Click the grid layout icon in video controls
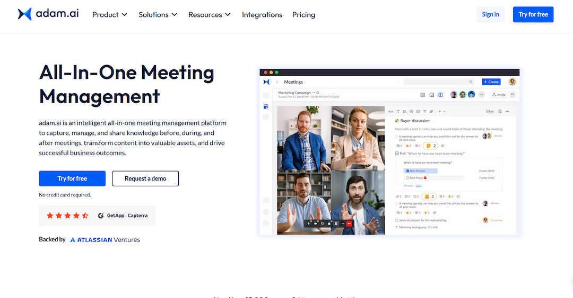The height and width of the screenshot is (298, 573). click(336, 223)
